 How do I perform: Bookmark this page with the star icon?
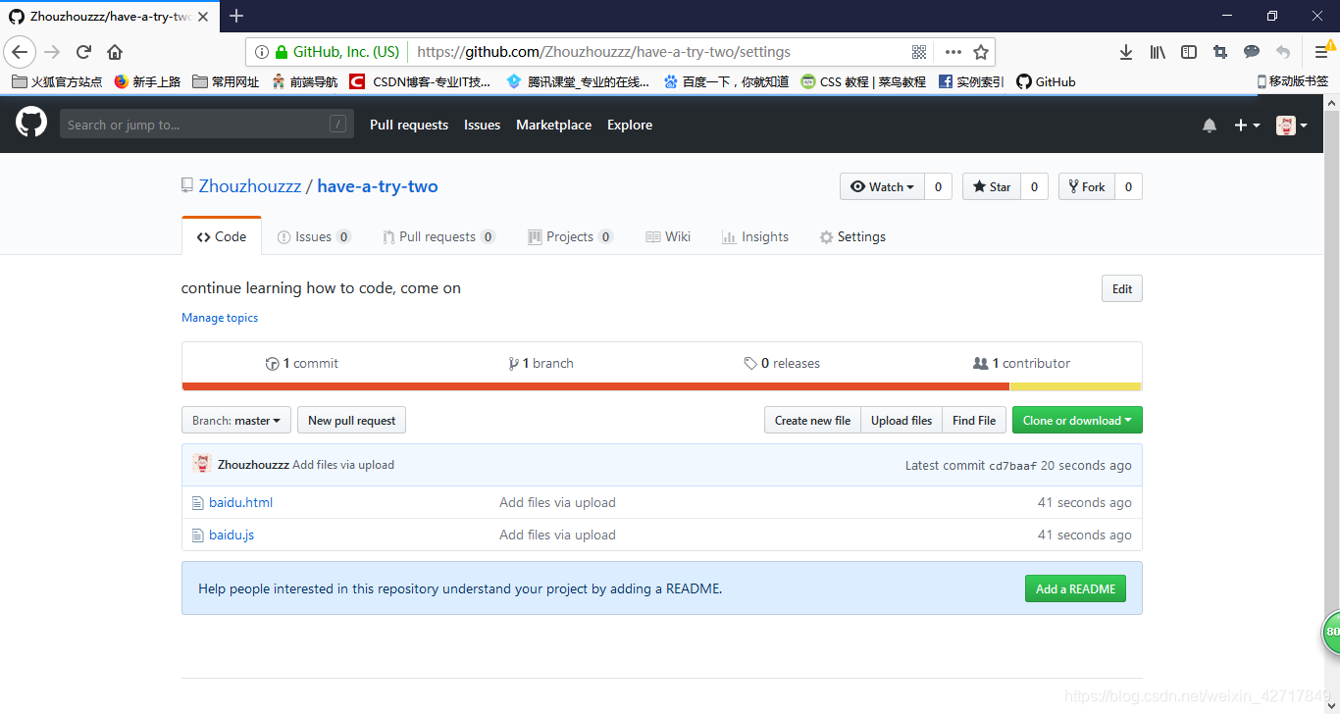(980, 52)
